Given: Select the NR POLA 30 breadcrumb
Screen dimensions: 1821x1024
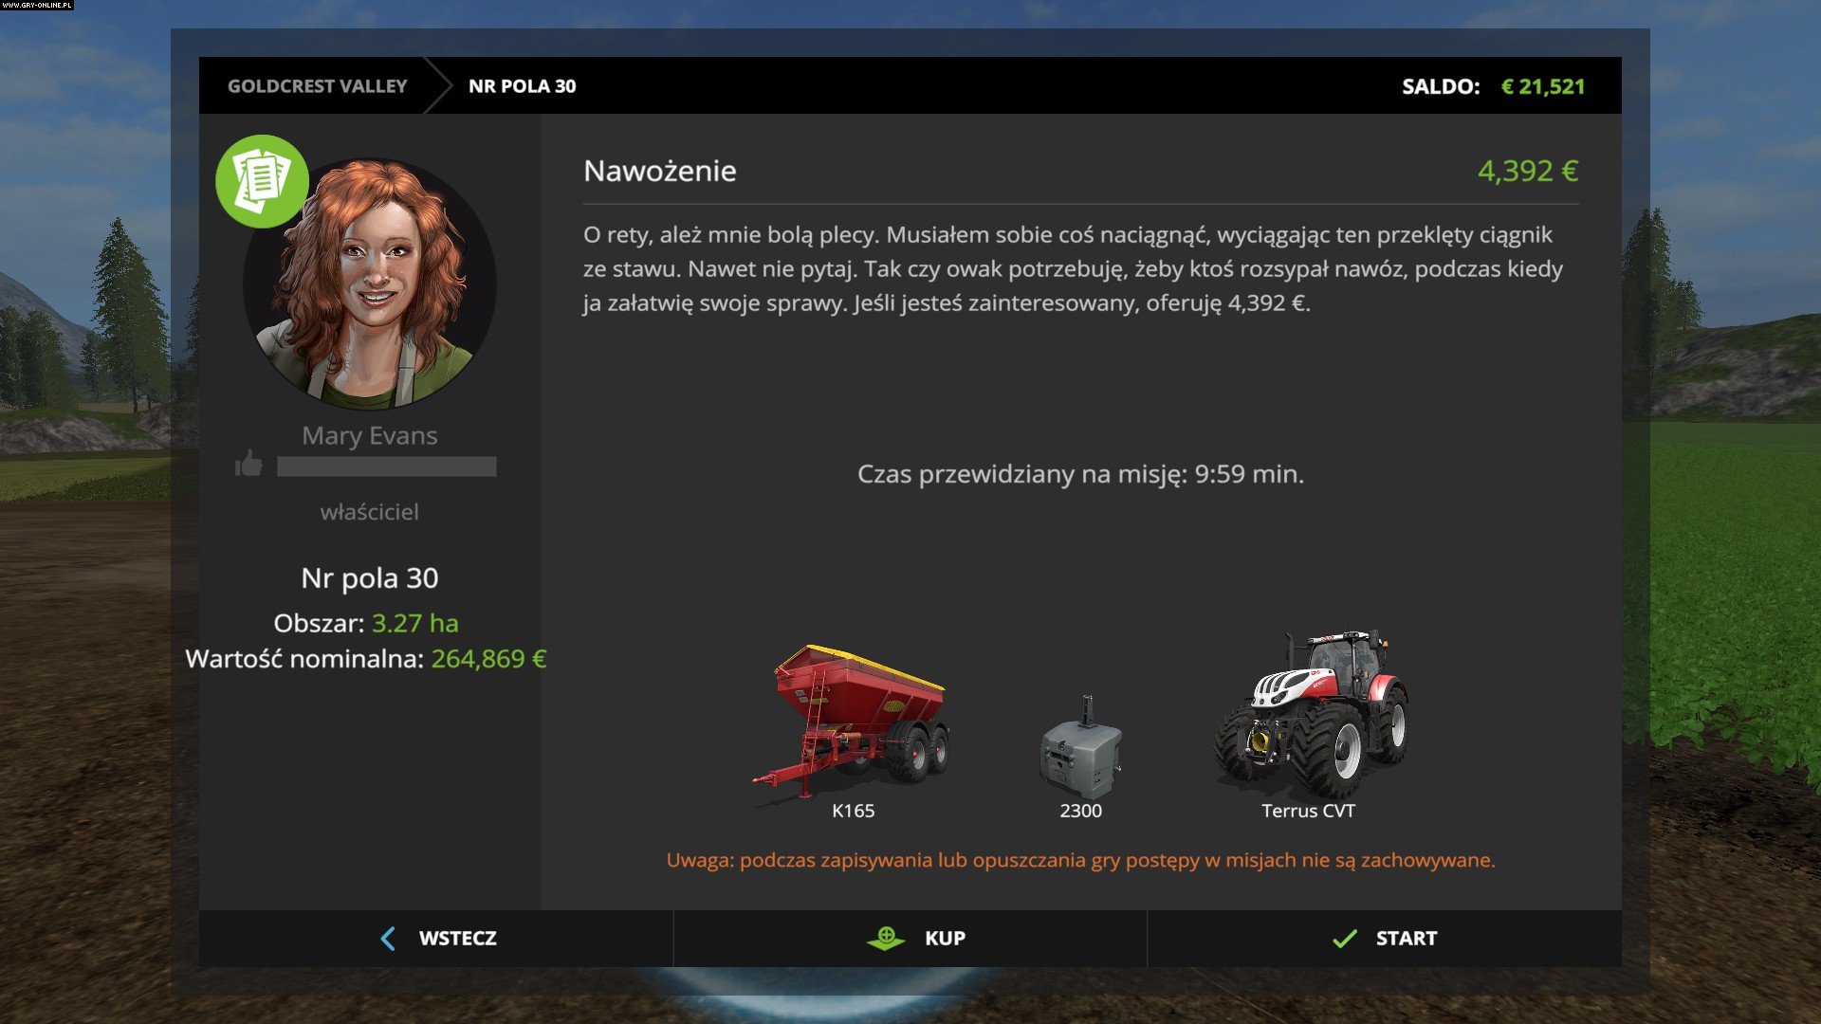Looking at the screenshot, I should pyautogui.click(x=523, y=86).
